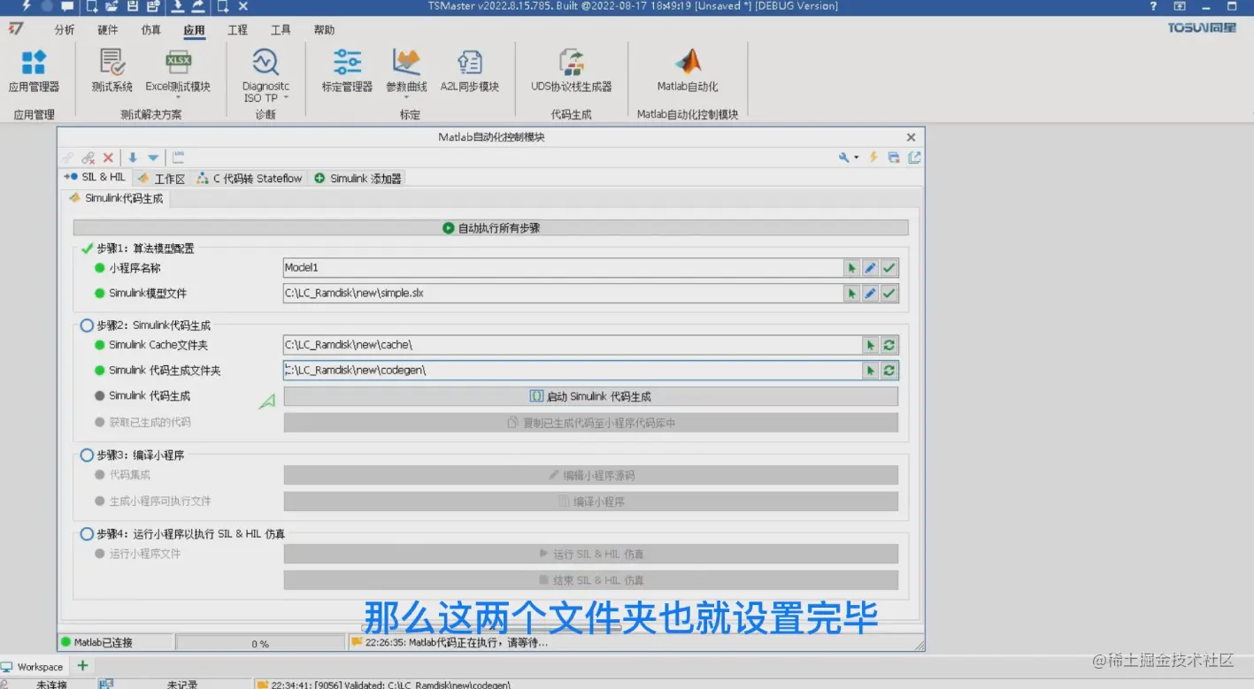Image resolution: width=1254 pixels, height=689 pixels.
Task: Toggle the 步骤2 Simulink代码生成 step circle
Action: click(87, 325)
